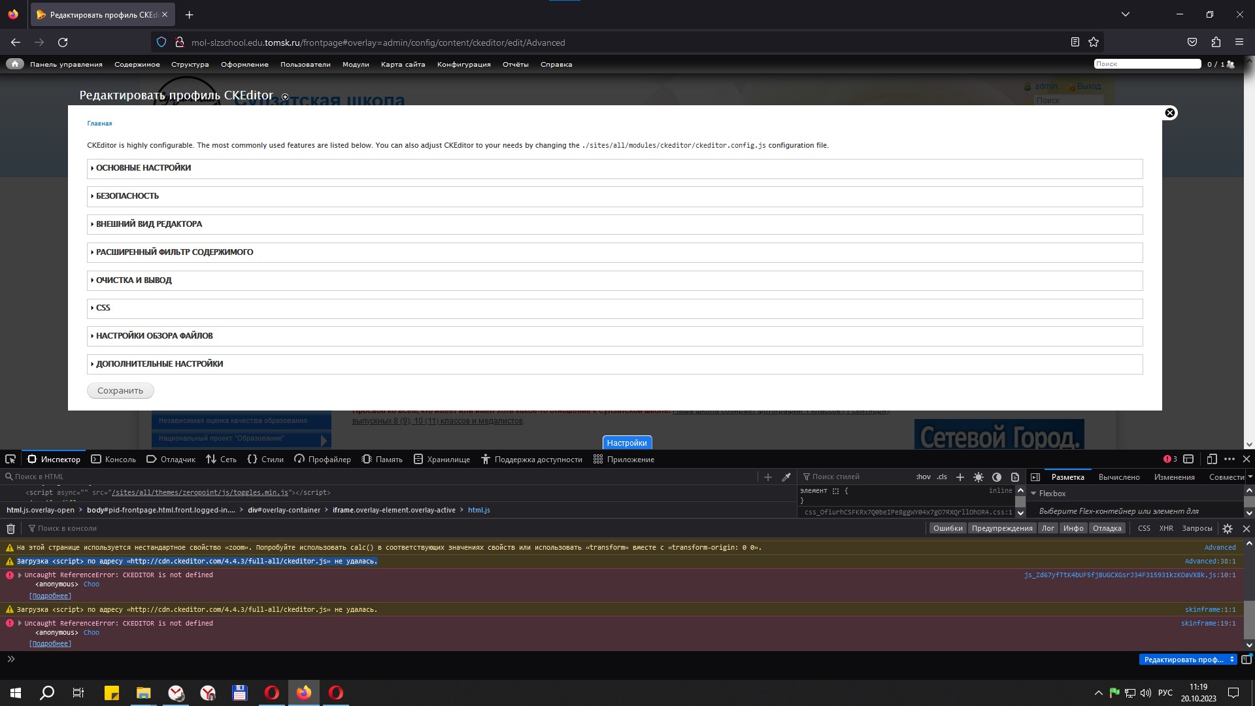Expand РАСШИРЕННЫЙ ФИЛЬТР СОДЕРЖИМОГО section

click(x=174, y=252)
